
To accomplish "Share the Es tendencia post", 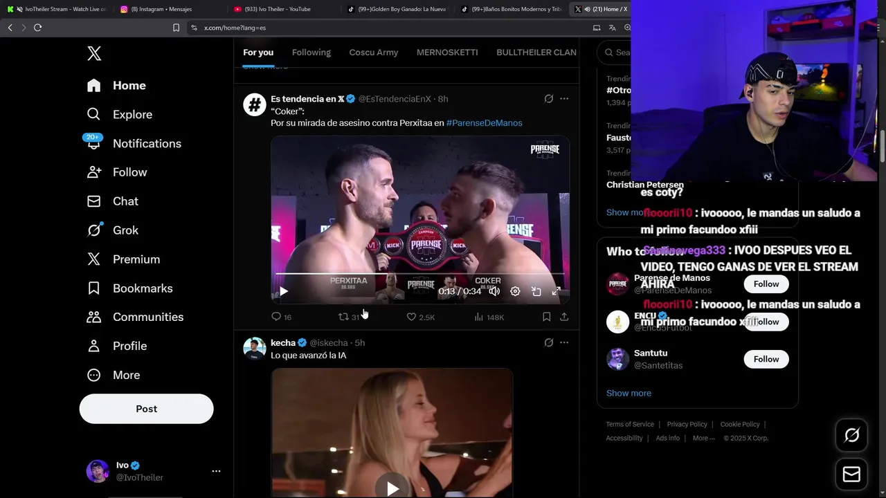I will click(564, 317).
